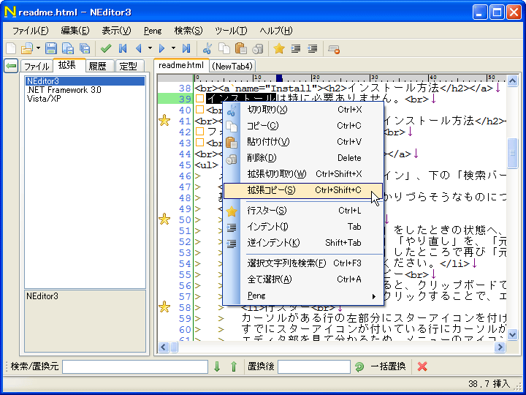
Task: Click in the 検索/置換元 search field
Action: point(135,366)
